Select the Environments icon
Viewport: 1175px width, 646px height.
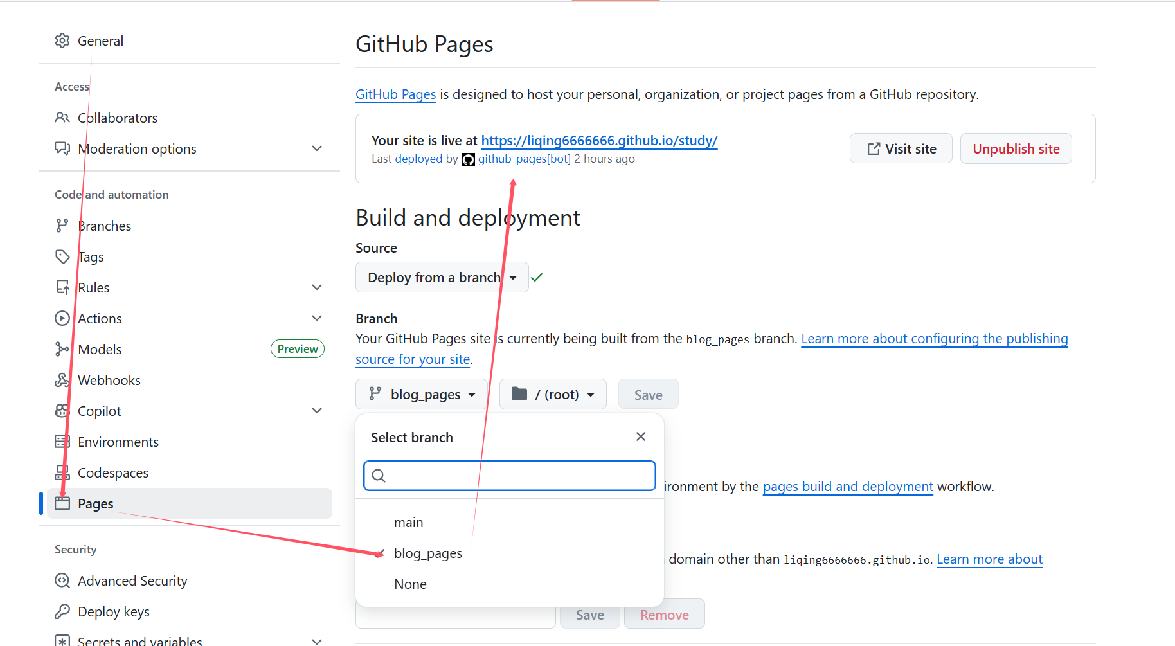[62, 442]
